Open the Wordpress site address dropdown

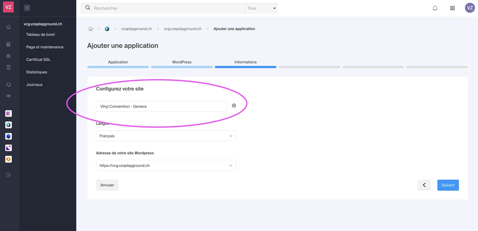point(166,166)
